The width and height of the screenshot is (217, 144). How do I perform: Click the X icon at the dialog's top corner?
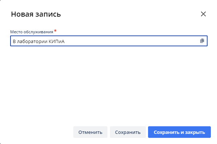(x=203, y=14)
